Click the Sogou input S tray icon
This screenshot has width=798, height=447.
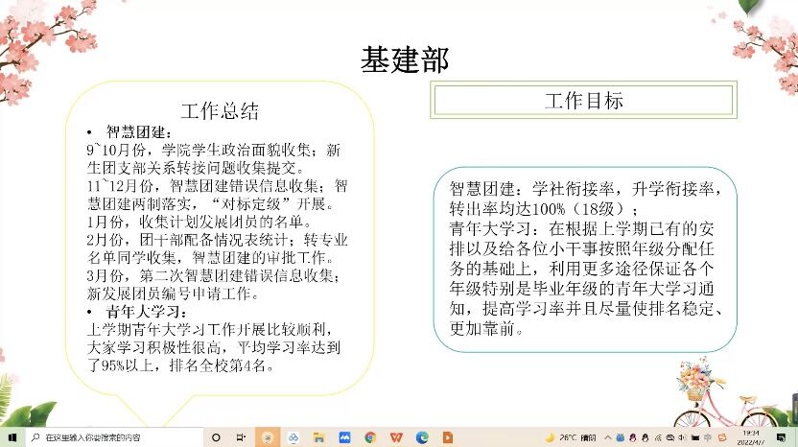[722, 437]
